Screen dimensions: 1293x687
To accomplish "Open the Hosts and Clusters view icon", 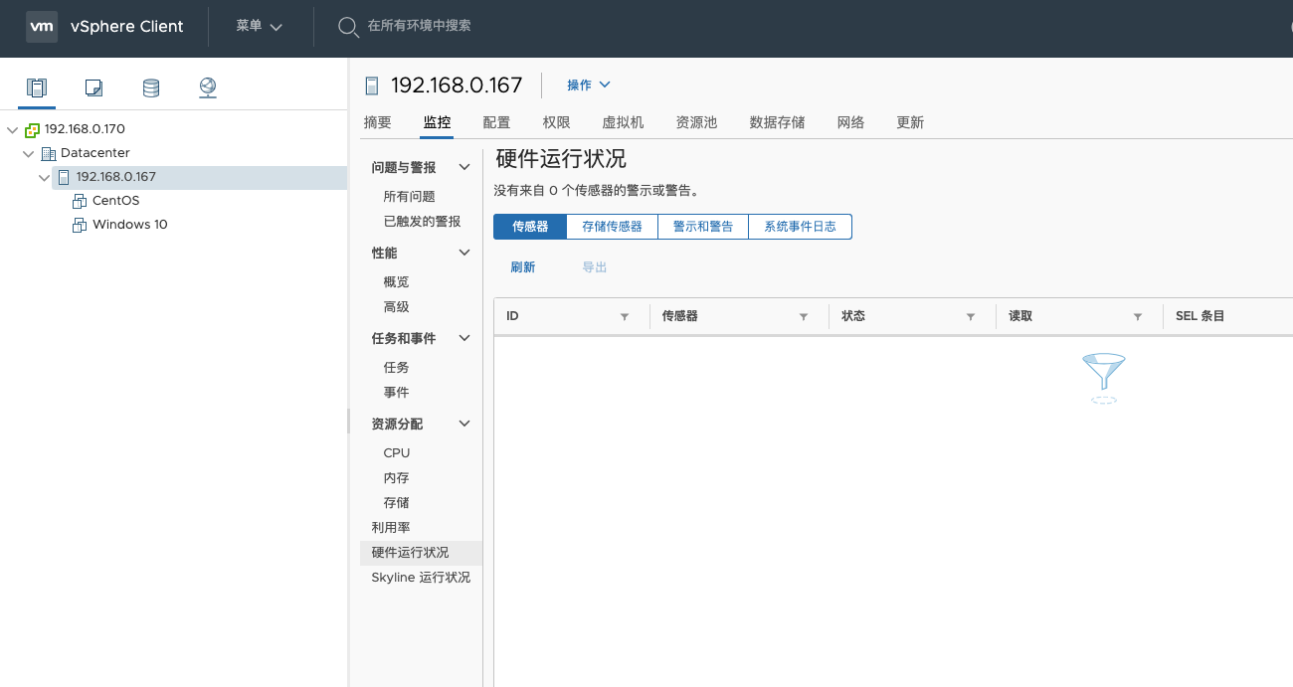I will click(37, 87).
